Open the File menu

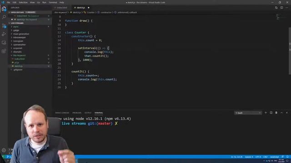[8, 2]
